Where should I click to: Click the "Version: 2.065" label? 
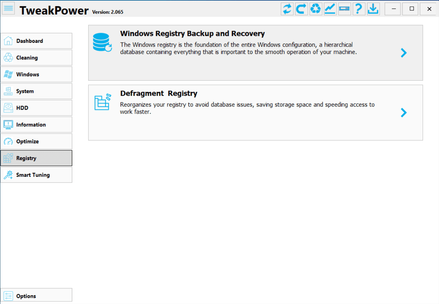pos(108,12)
